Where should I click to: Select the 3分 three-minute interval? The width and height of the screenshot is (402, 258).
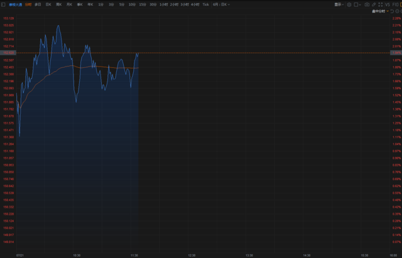coord(111,4)
